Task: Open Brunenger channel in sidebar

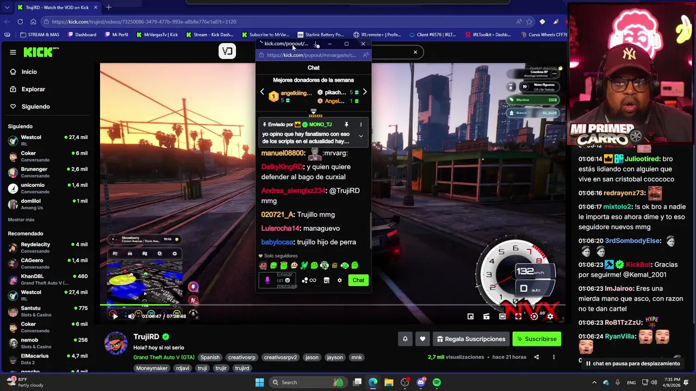Action: click(48, 172)
